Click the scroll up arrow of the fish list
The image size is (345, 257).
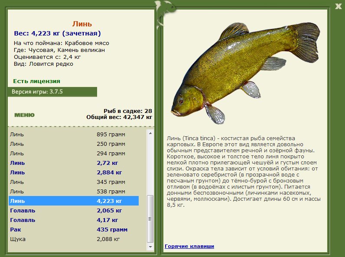coord(150,133)
